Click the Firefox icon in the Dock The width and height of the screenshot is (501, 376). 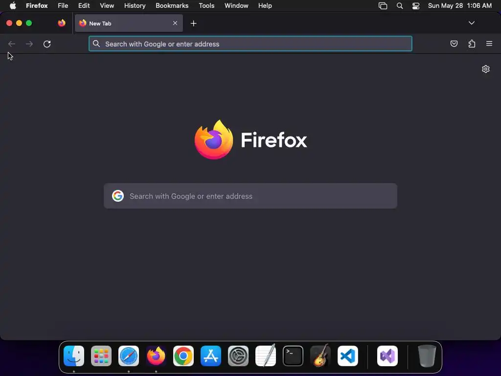pos(156,356)
